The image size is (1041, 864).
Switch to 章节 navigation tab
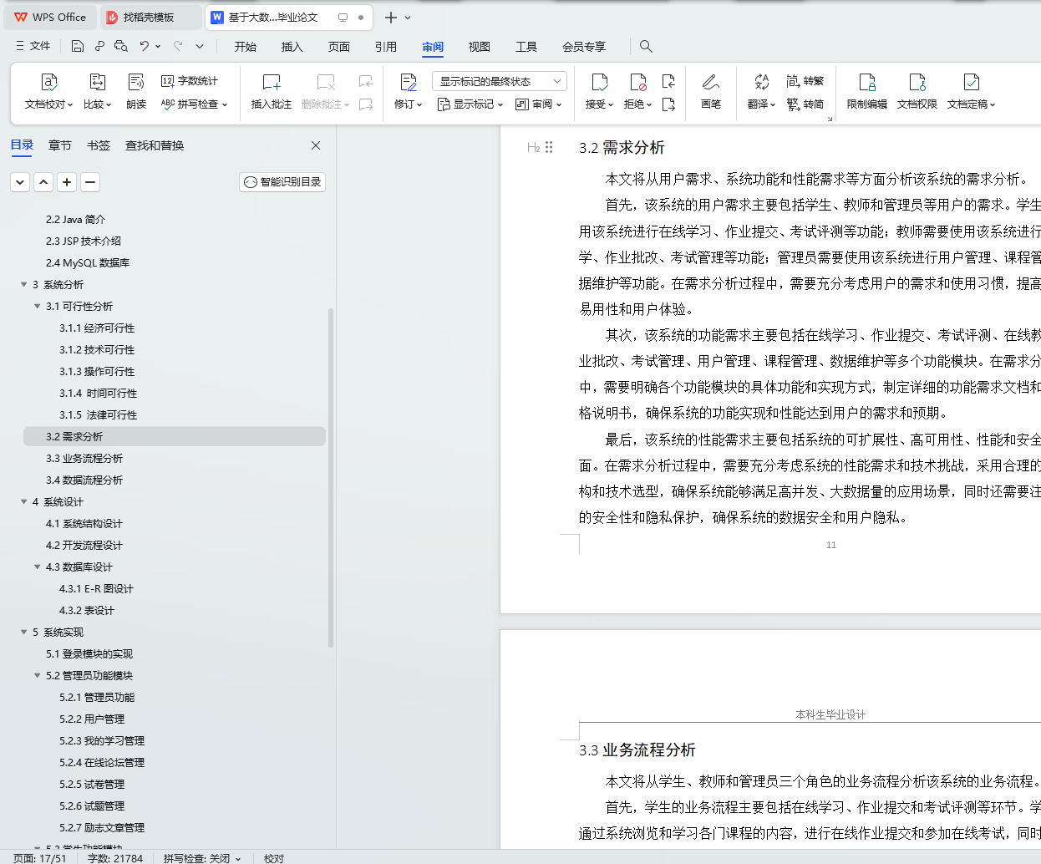coord(60,145)
